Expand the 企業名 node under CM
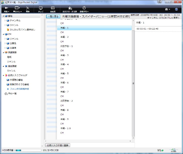 (5, 43)
